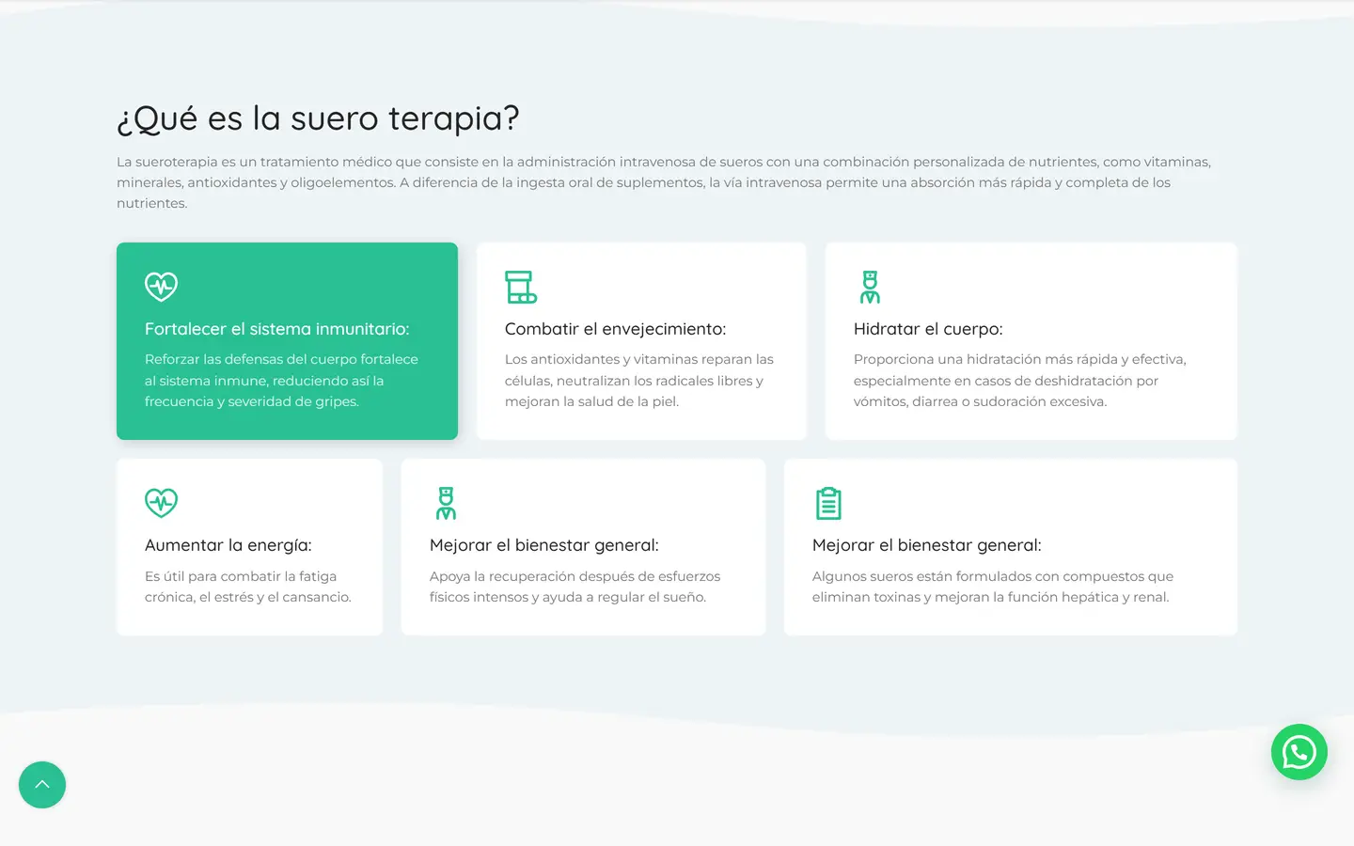Click the heartbeat icon in the immune system card

point(161,287)
